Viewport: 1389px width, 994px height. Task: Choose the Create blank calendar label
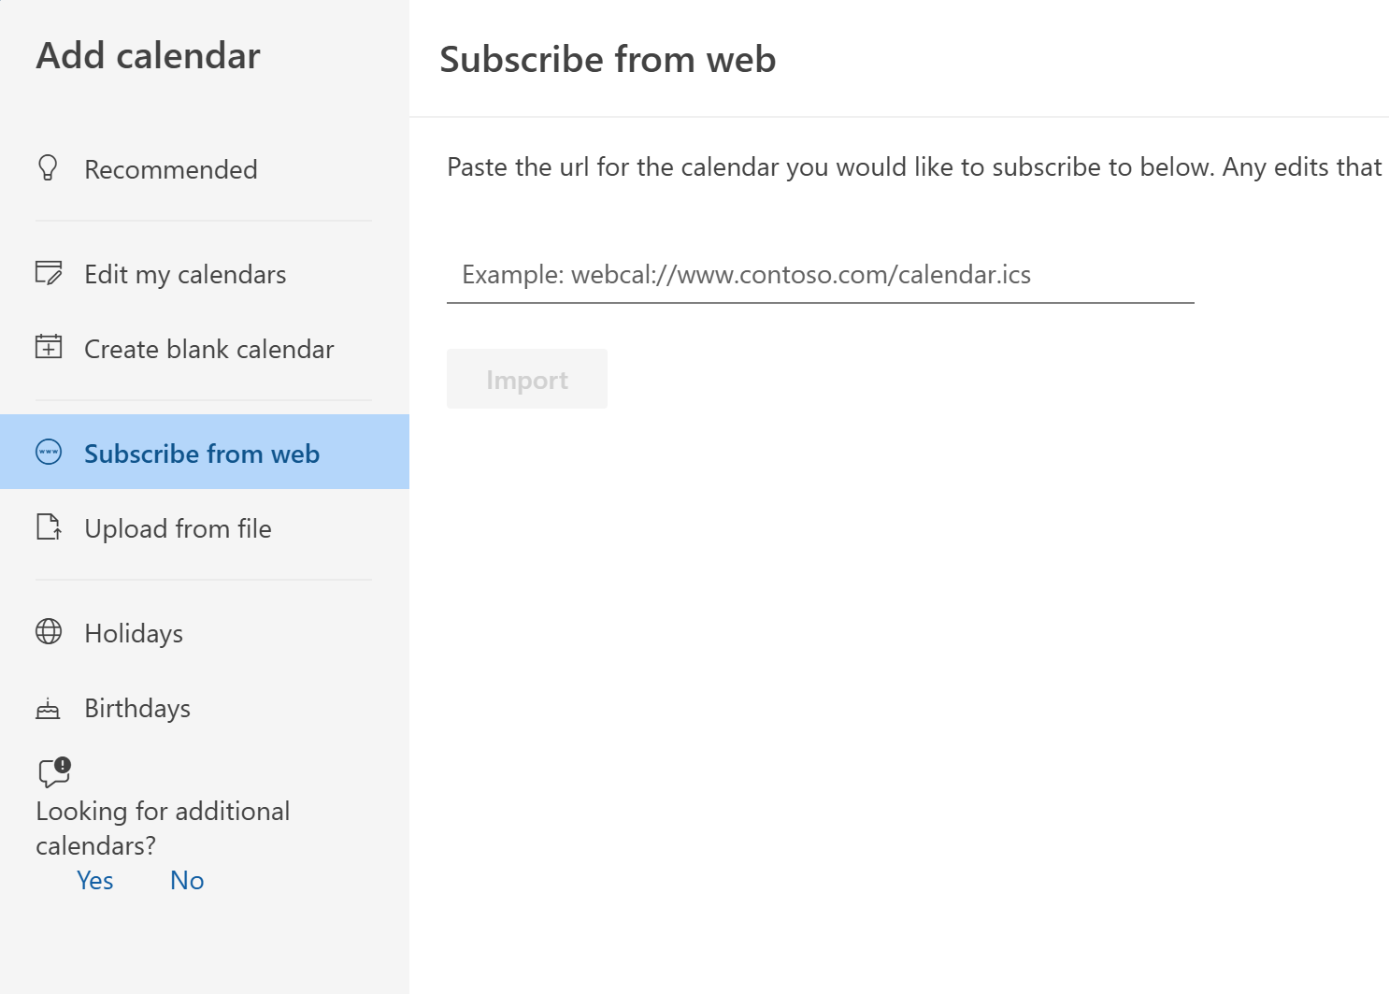point(208,349)
